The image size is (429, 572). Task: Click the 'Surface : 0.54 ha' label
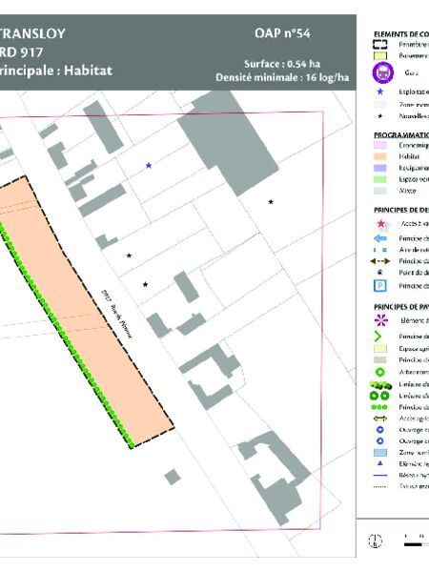[282, 64]
